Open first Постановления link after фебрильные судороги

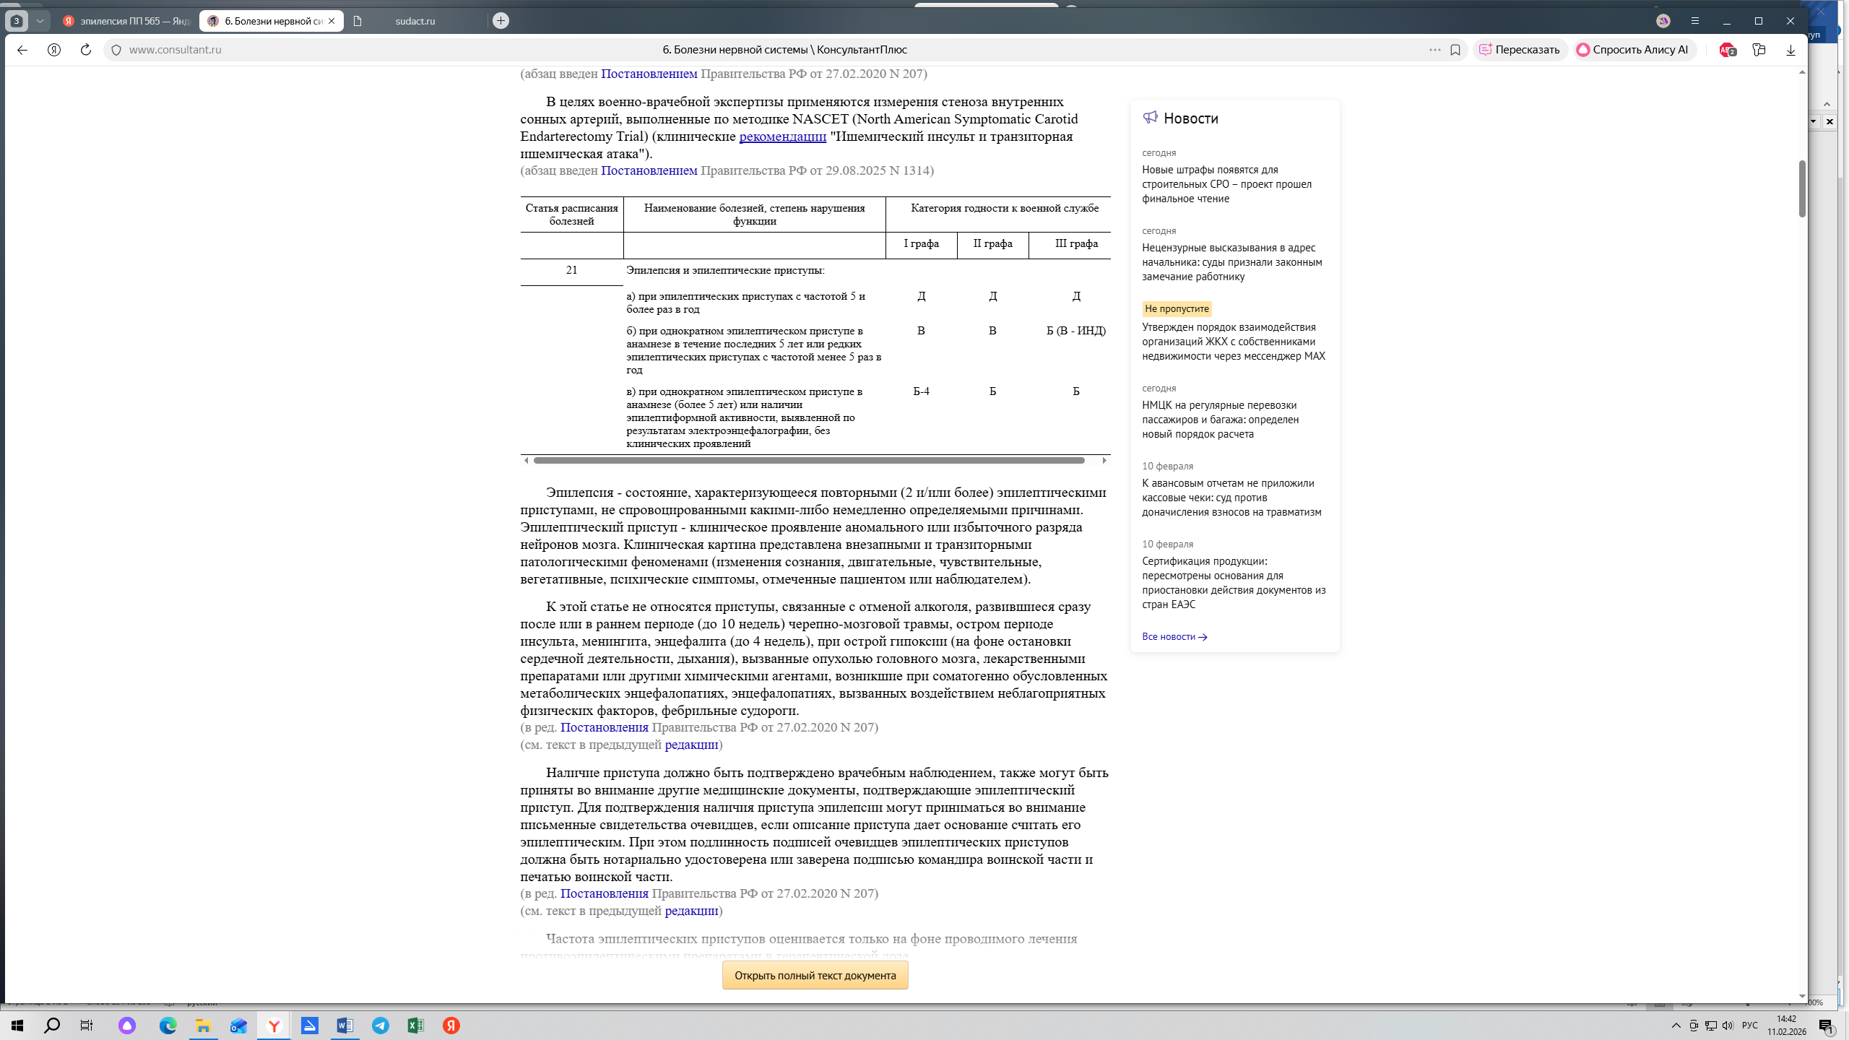(x=604, y=727)
